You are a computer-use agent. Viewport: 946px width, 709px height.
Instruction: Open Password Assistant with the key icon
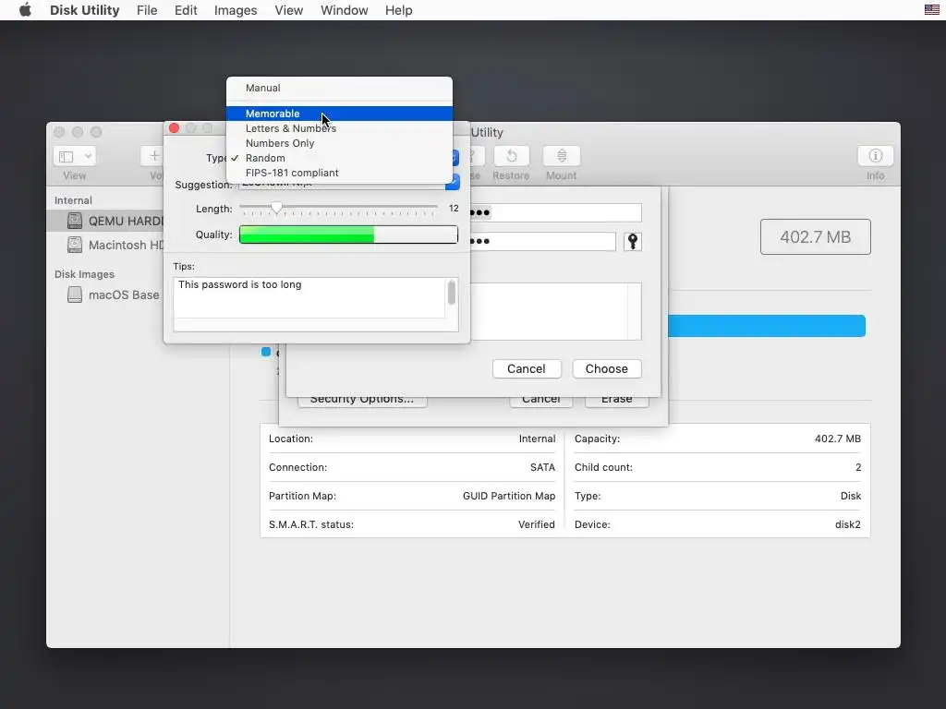click(632, 242)
